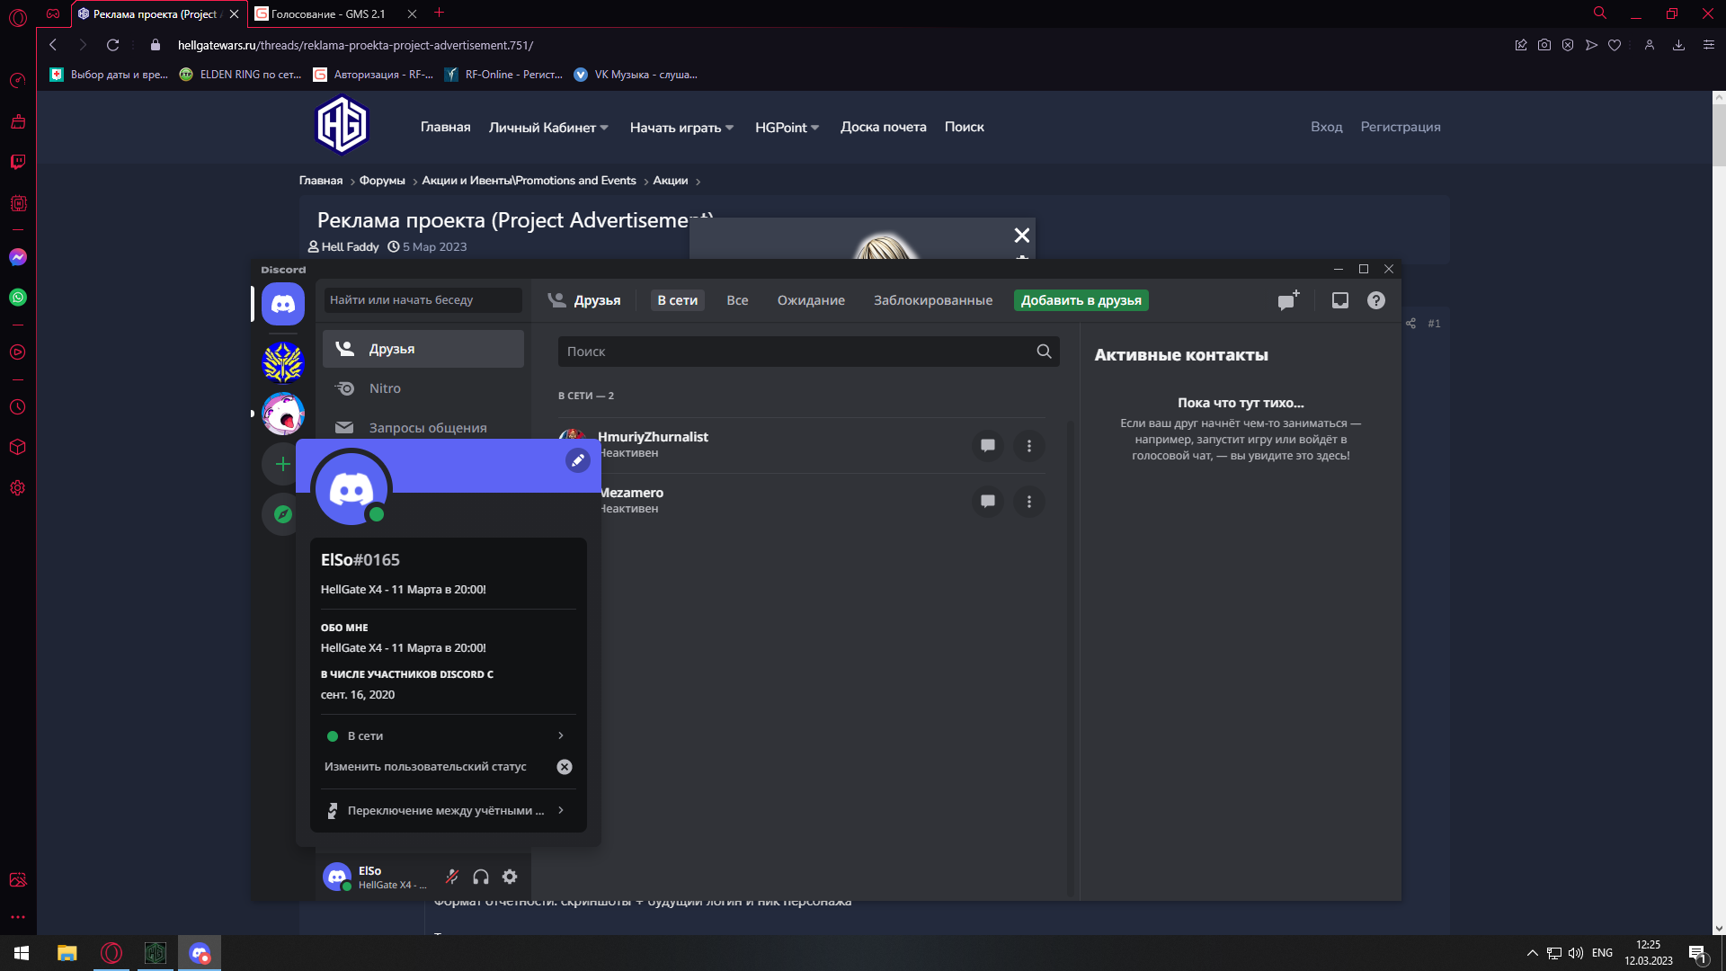Message Mezamero chat icon
The image size is (1726, 971).
988,502
